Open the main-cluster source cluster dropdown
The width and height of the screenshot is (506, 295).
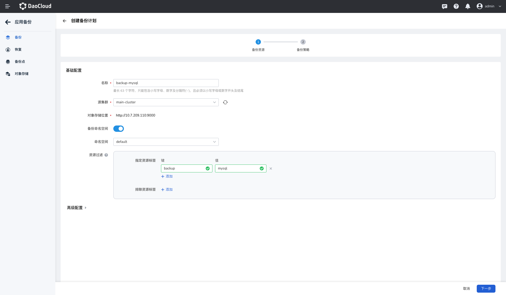tap(166, 102)
